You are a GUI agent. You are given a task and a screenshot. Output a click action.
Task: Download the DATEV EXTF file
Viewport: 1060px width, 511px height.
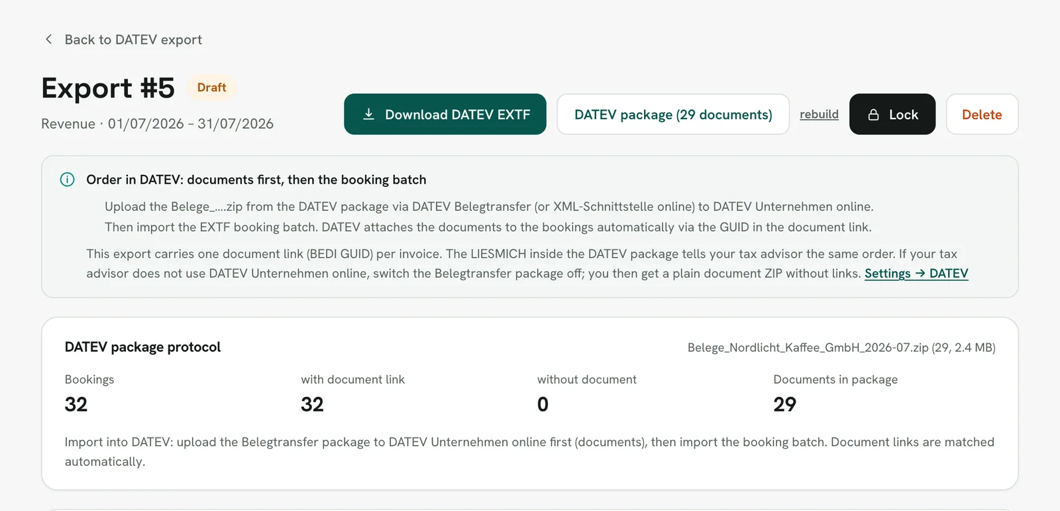[445, 114]
